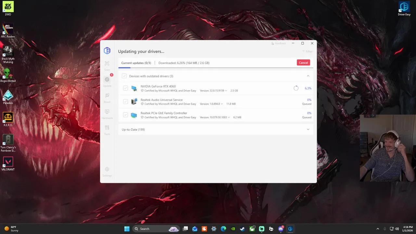Open the Task View taskbar button
This screenshot has width=416, height=234.
(x=185, y=229)
